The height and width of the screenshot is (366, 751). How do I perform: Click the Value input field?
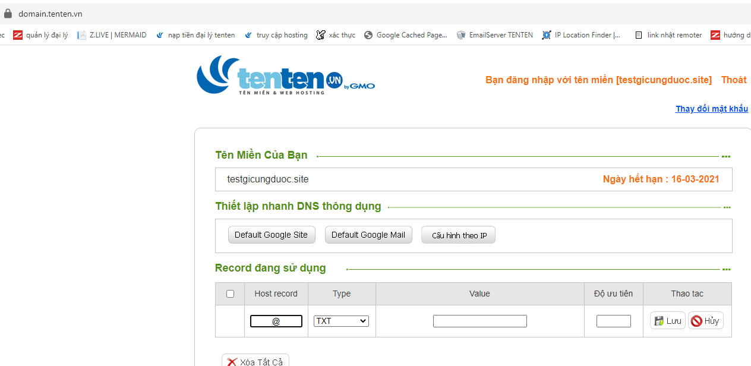[x=479, y=321]
